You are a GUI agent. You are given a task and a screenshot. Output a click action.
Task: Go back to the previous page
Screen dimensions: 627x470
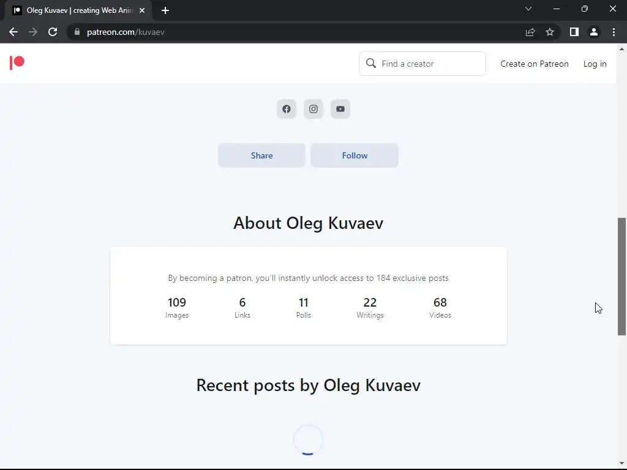click(x=13, y=32)
